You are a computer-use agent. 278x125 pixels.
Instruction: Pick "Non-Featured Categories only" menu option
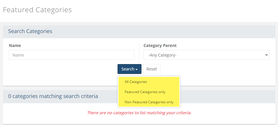(149, 102)
